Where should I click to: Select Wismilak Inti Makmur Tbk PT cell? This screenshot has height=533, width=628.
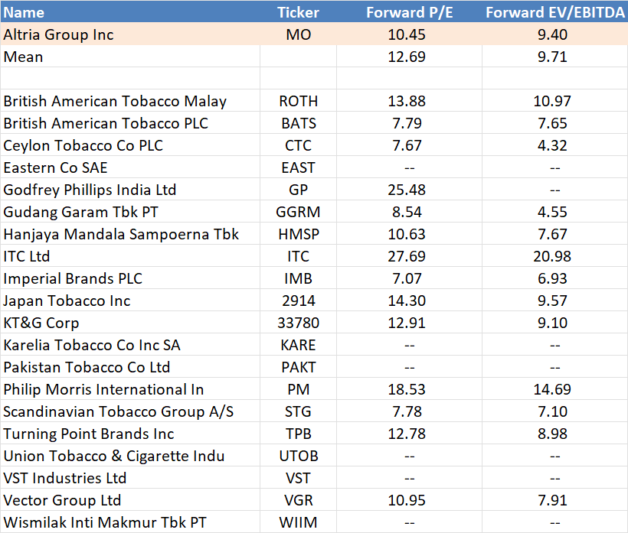[130, 522]
